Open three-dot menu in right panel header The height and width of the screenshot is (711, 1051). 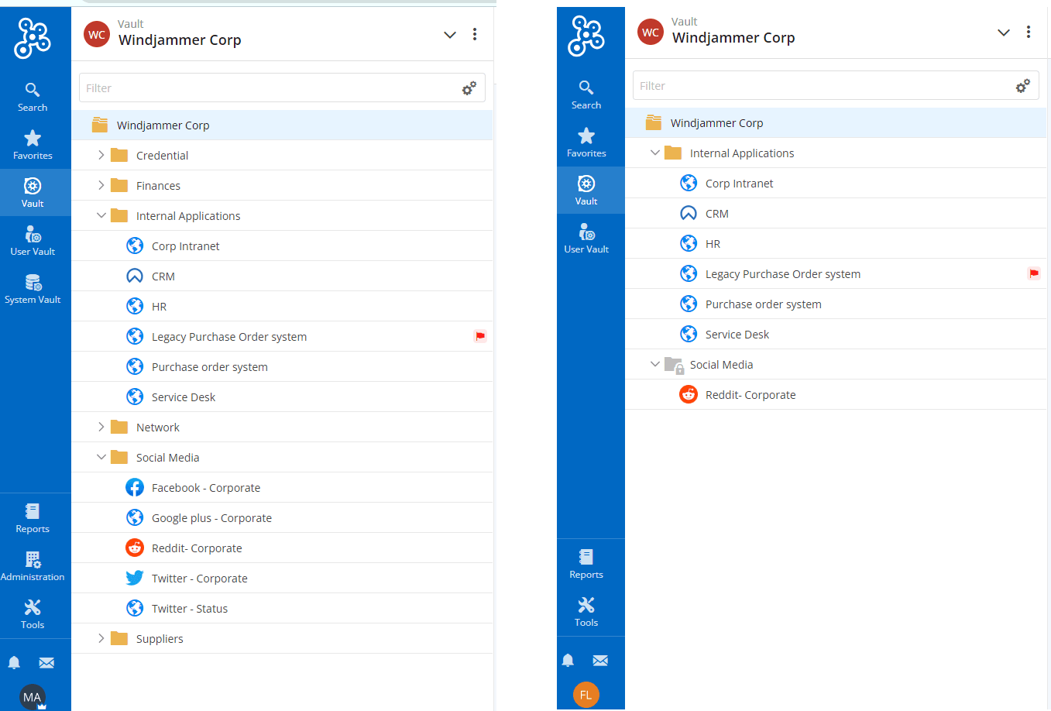(1029, 33)
